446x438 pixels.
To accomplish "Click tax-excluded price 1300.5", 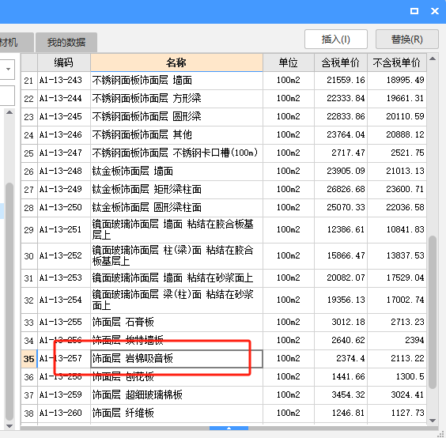I will pos(397,377).
